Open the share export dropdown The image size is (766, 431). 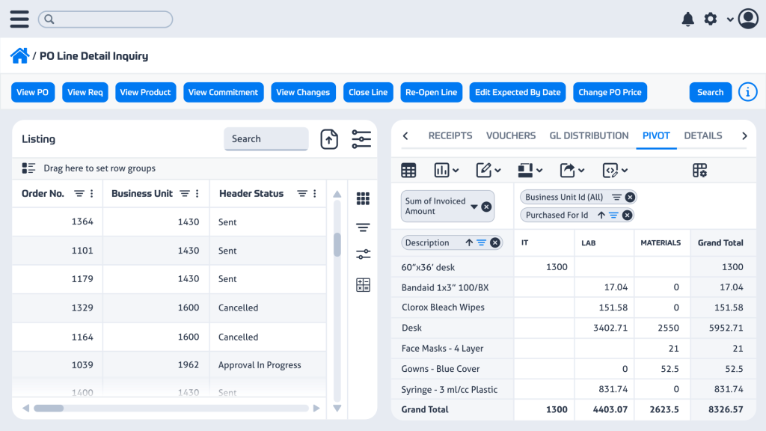(572, 171)
